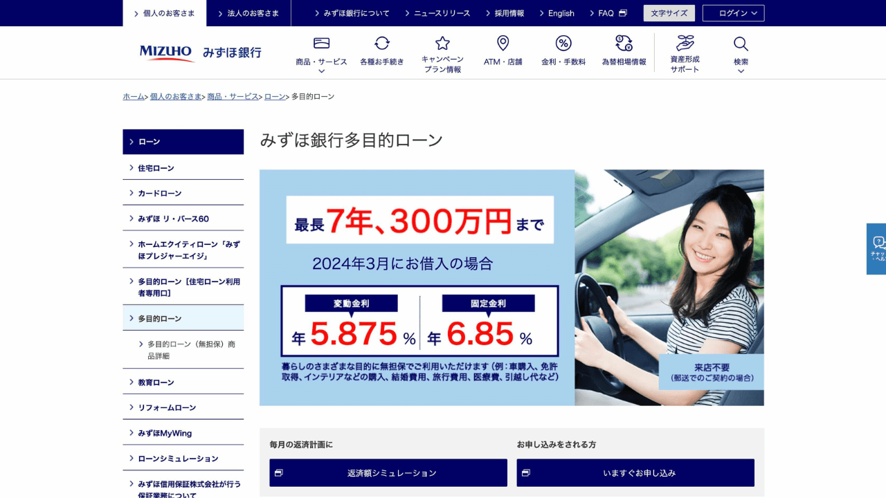
Task: Expand chevron below 検索
Action: (741, 71)
